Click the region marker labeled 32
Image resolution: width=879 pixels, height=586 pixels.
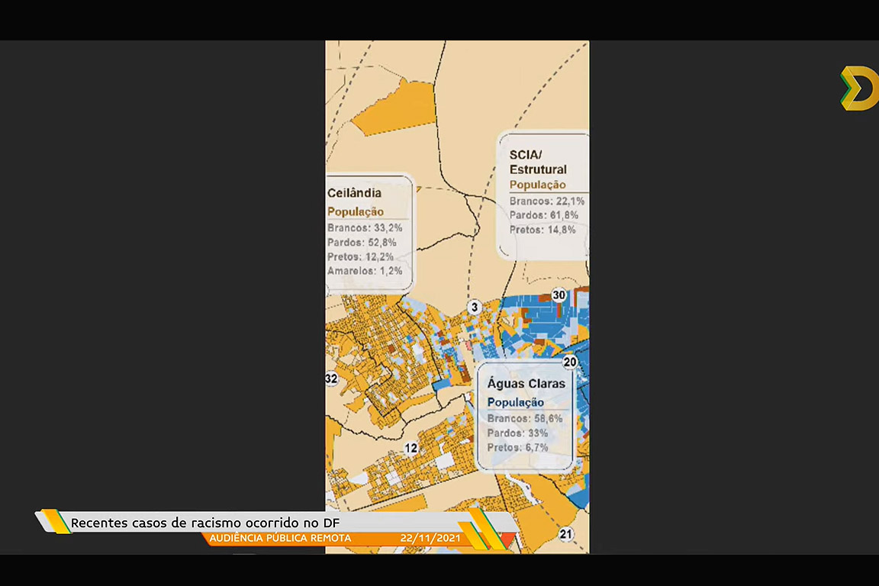click(331, 378)
